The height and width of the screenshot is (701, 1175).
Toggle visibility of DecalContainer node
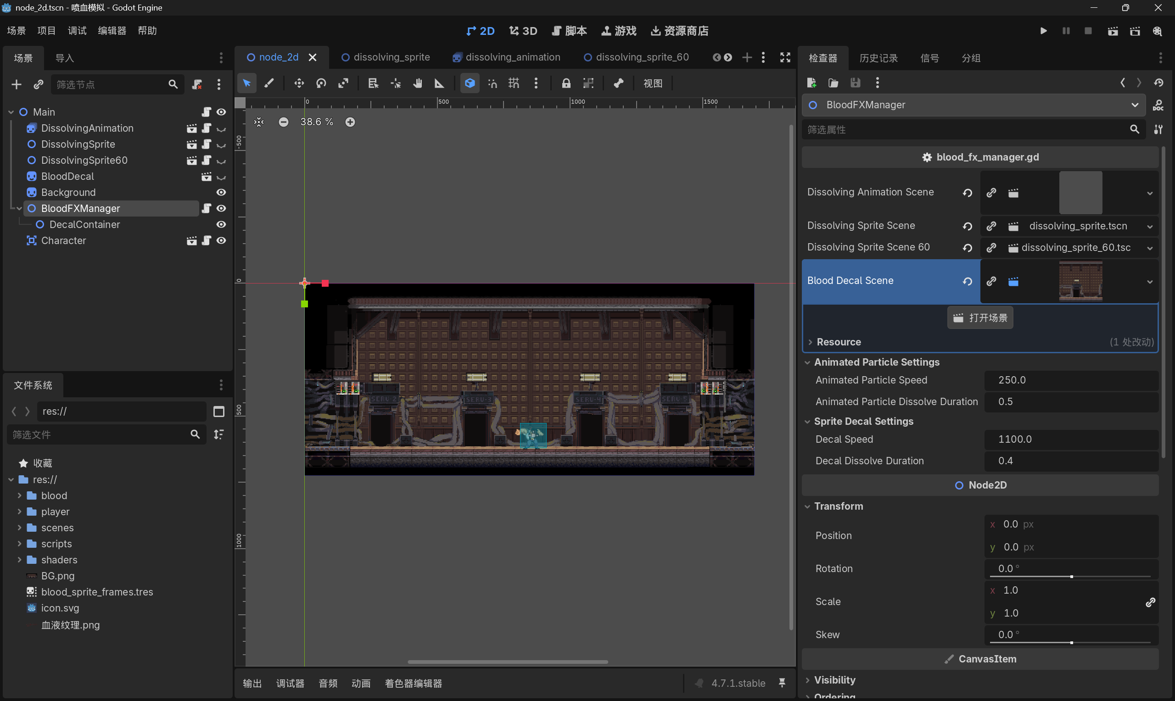[x=221, y=224]
